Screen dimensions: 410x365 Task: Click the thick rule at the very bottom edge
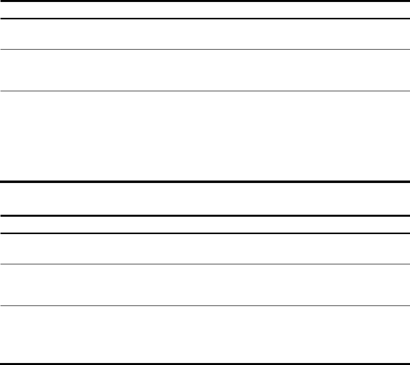[205, 364]
